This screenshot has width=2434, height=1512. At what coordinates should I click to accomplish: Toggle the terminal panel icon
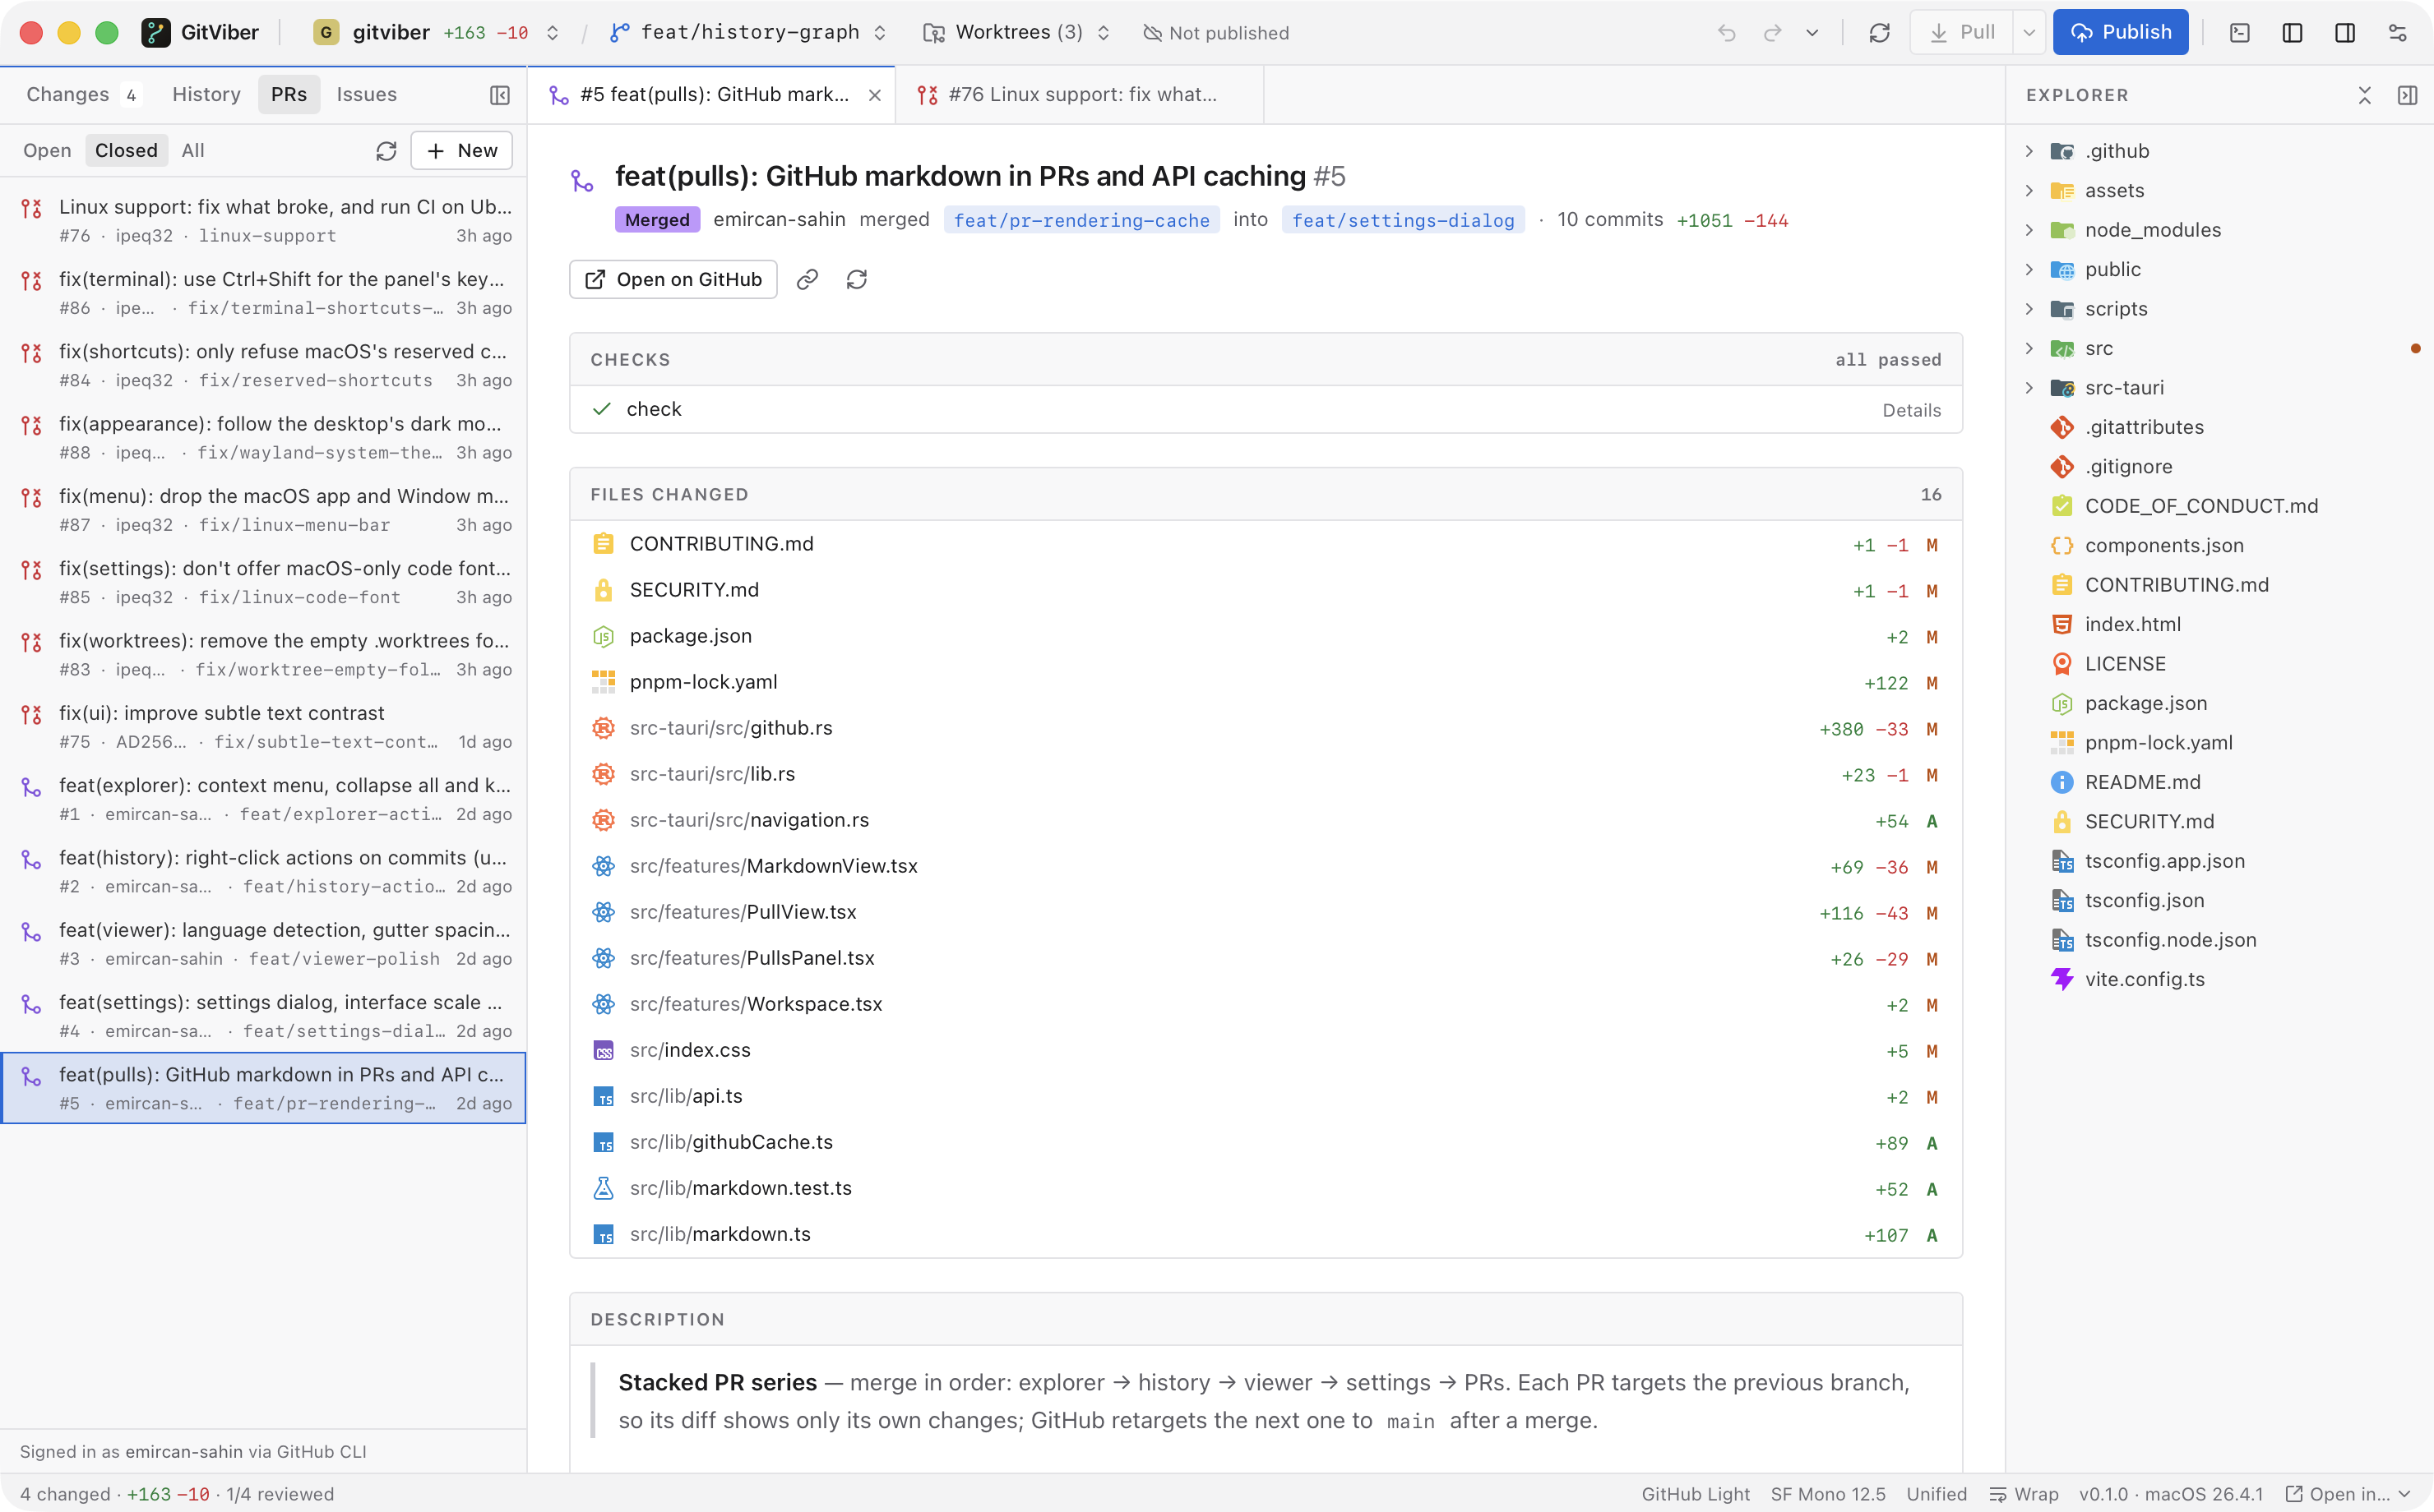pos(2240,33)
